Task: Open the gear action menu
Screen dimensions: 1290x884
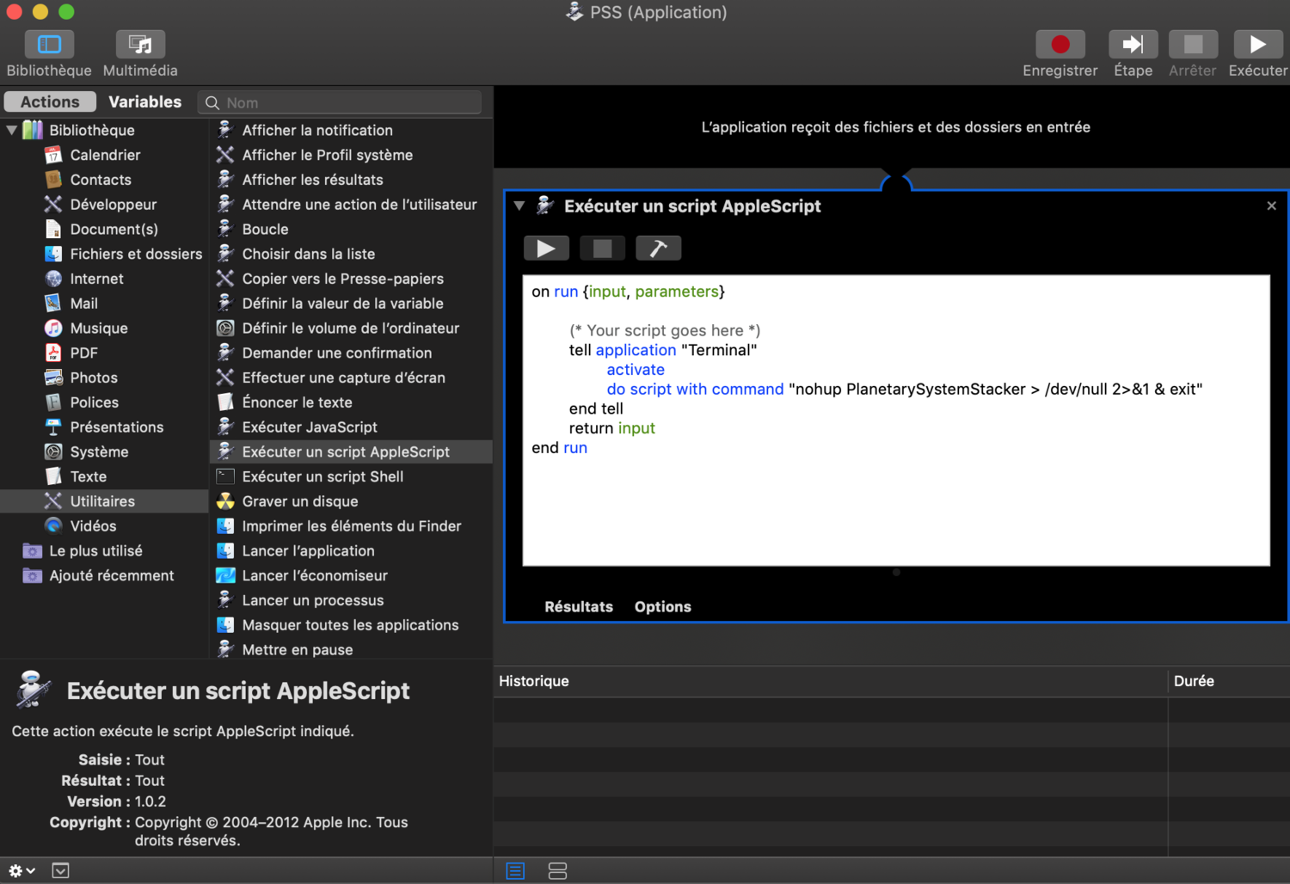Action: tap(21, 870)
